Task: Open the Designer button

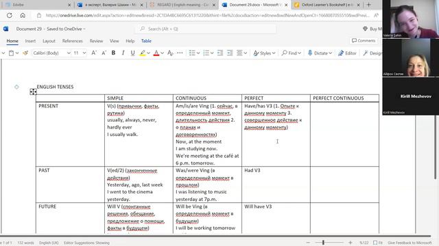Action: click(x=372, y=53)
